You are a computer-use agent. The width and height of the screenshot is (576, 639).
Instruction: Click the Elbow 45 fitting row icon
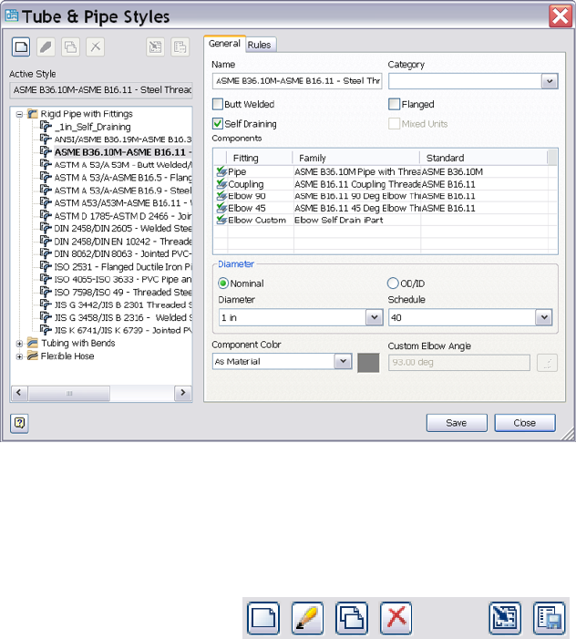(x=221, y=208)
